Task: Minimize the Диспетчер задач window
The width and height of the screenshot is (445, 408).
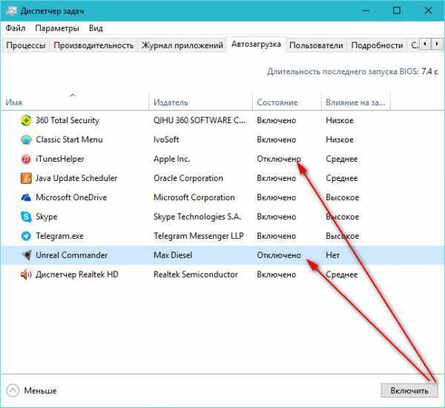Action: (x=366, y=11)
